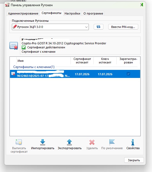This screenshot has width=152, height=172.
Task: Toggle the Зарегистрирован checkbox in certificate row
Action: click(x=128, y=74)
